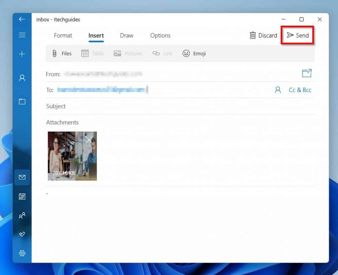
Task: Show the Cc & Bcc fields
Action: click(x=300, y=90)
